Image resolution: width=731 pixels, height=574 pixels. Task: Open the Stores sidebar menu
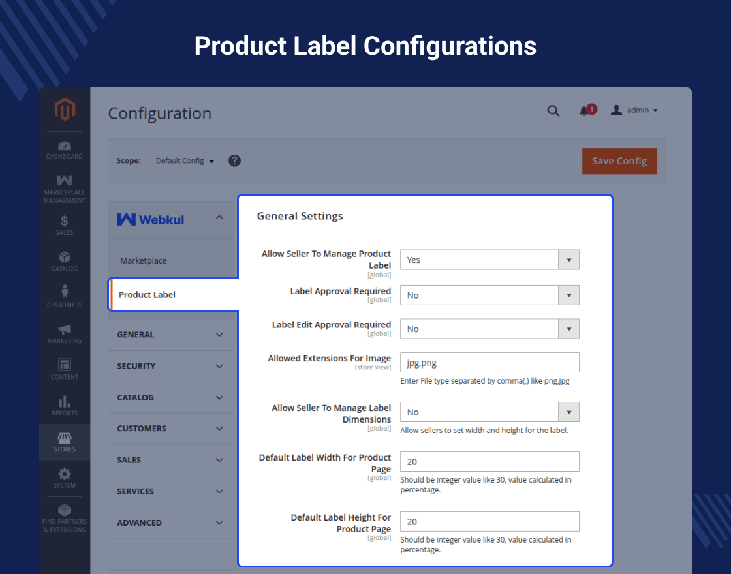(x=65, y=442)
